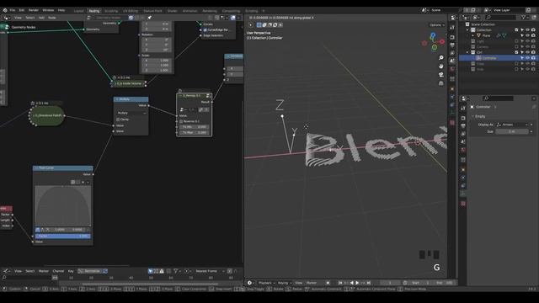Open the Render menu
Viewport: 539px width, 303px height.
click(x=34, y=10)
